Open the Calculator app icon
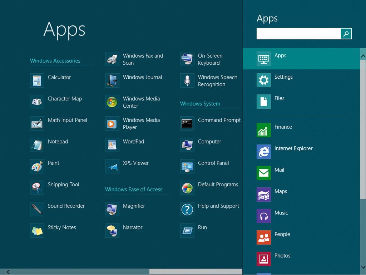Viewport: 366px width, 275px height. tap(37, 80)
